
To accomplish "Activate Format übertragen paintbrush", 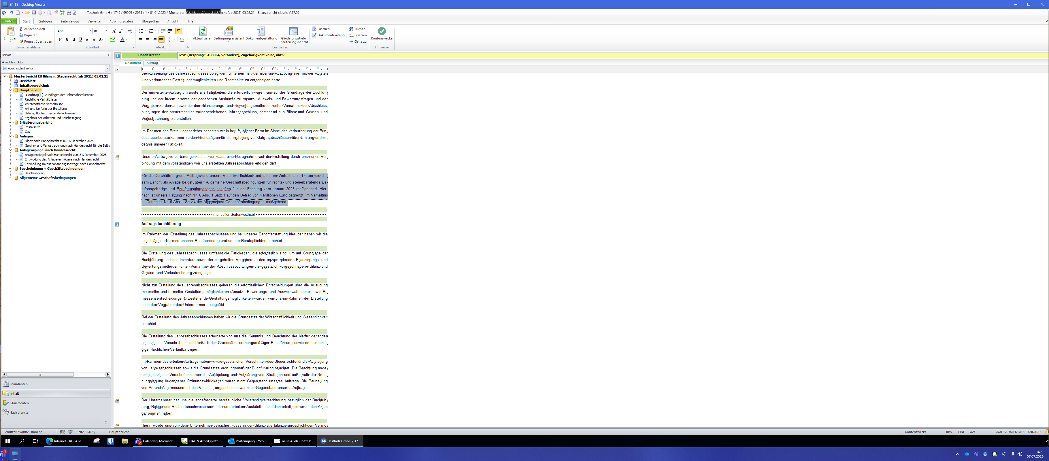I will pyautogui.click(x=35, y=41).
